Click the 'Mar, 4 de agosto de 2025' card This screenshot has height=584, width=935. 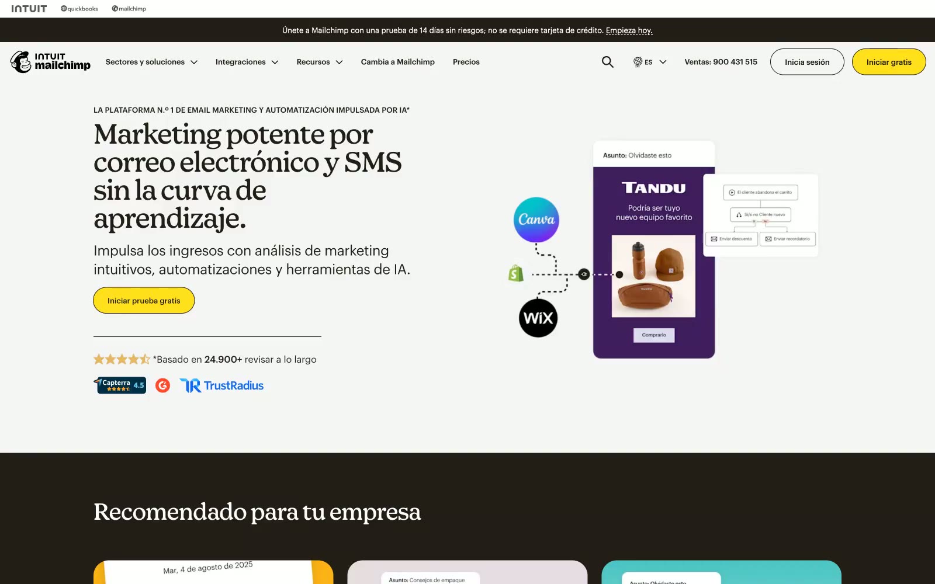(x=213, y=572)
